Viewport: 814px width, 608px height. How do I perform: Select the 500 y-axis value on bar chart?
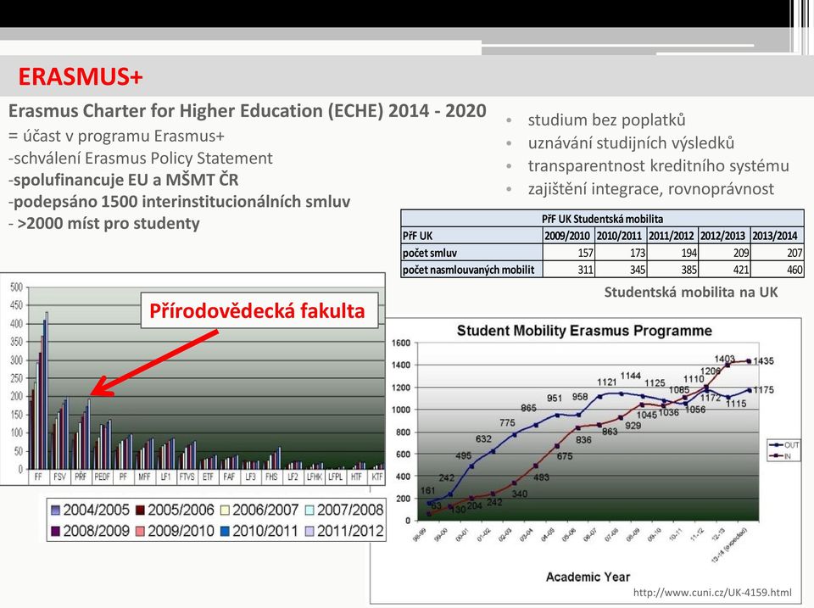tap(17, 287)
